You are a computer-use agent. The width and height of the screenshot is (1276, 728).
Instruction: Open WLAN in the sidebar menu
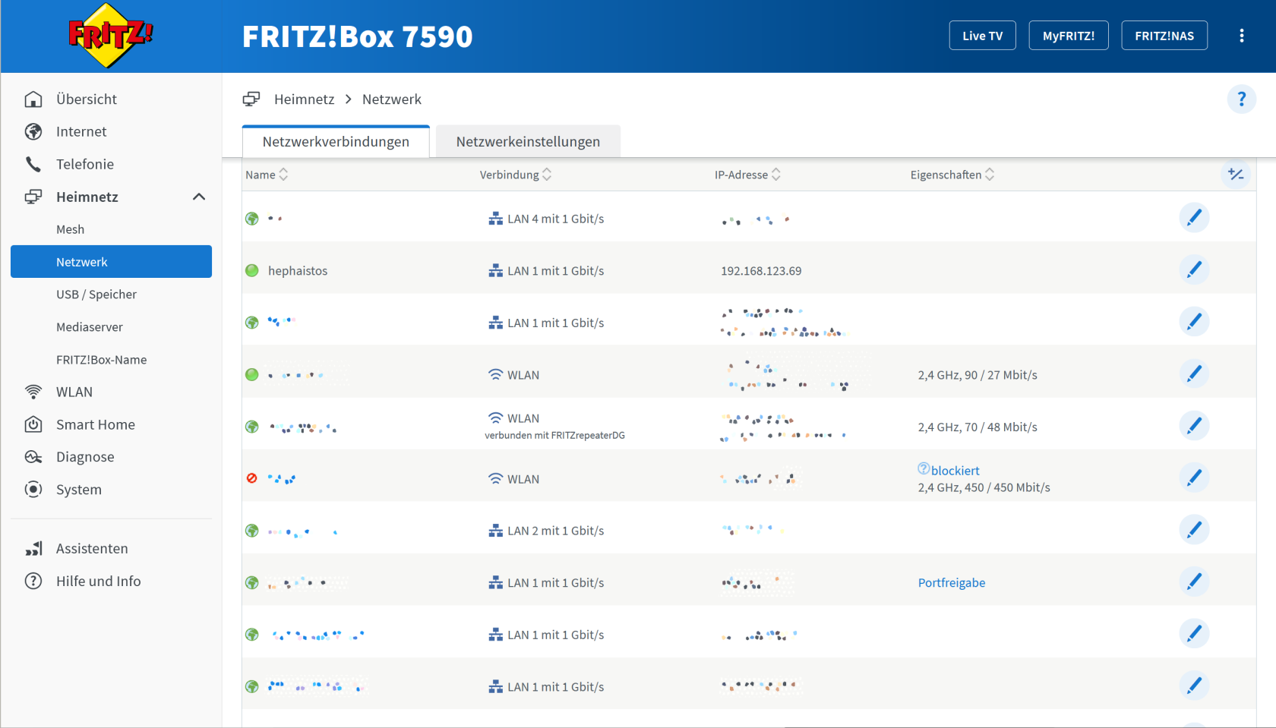click(x=74, y=392)
